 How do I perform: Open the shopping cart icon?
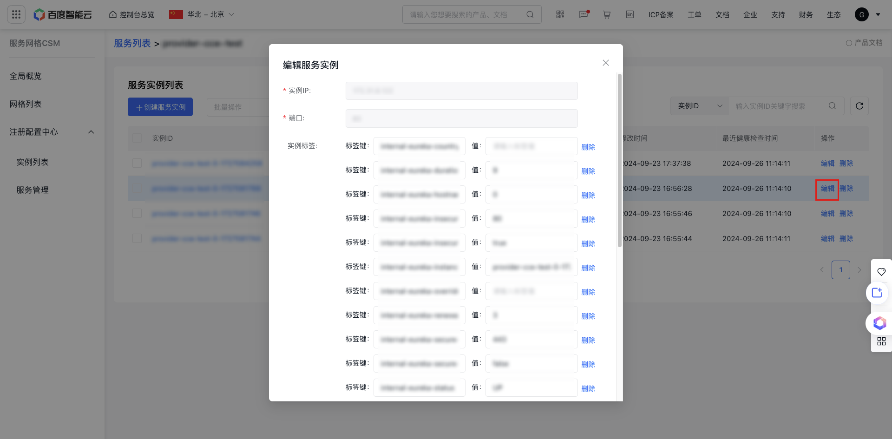coord(607,14)
